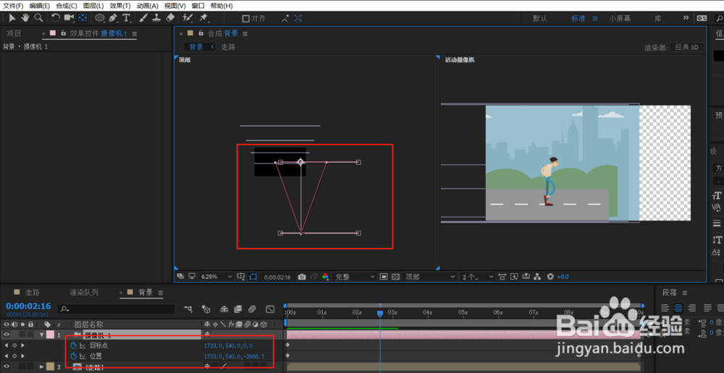Select the Rotation tool

56,18
